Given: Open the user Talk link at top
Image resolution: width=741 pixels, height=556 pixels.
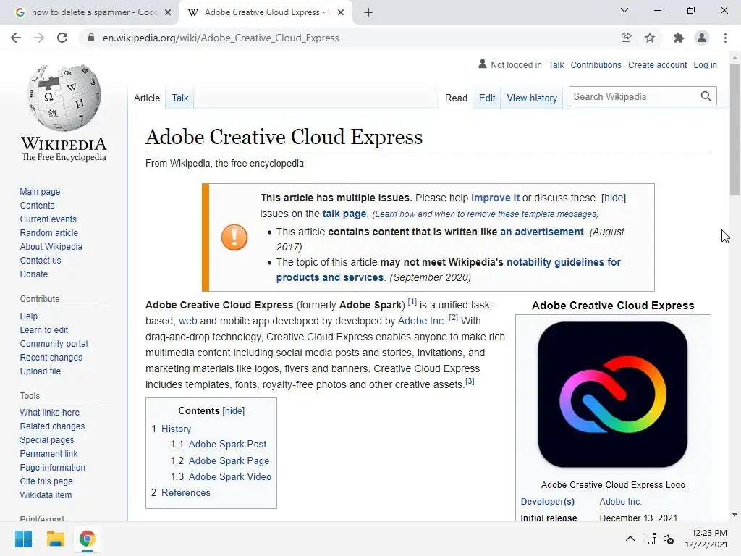Looking at the screenshot, I should [556, 64].
